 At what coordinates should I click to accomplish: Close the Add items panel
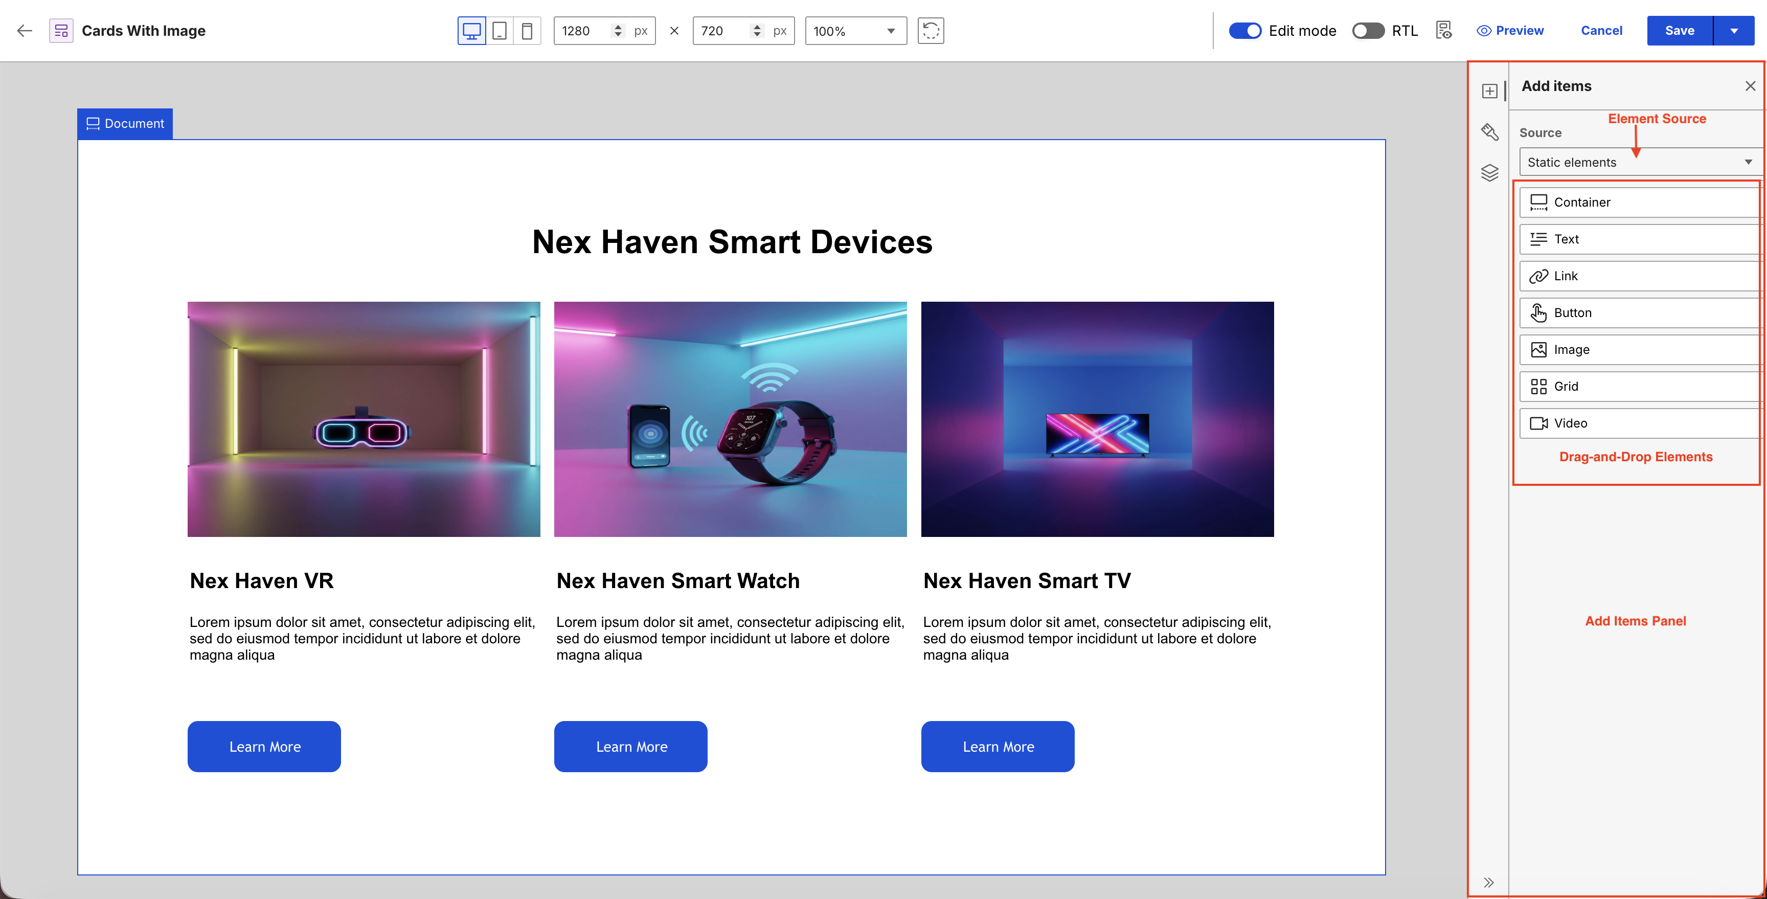[1750, 86]
